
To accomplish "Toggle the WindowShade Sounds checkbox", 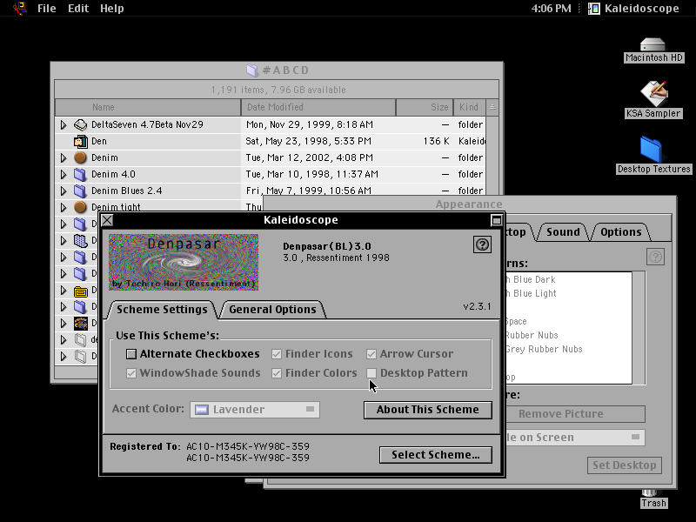I will click(131, 373).
